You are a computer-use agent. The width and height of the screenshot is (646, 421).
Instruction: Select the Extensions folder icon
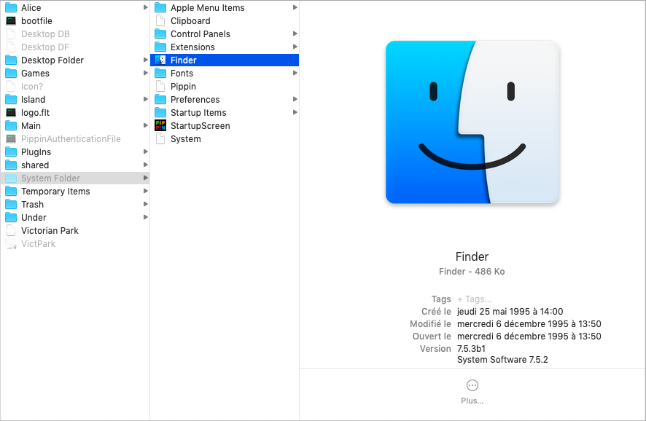pyautogui.click(x=160, y=47)
